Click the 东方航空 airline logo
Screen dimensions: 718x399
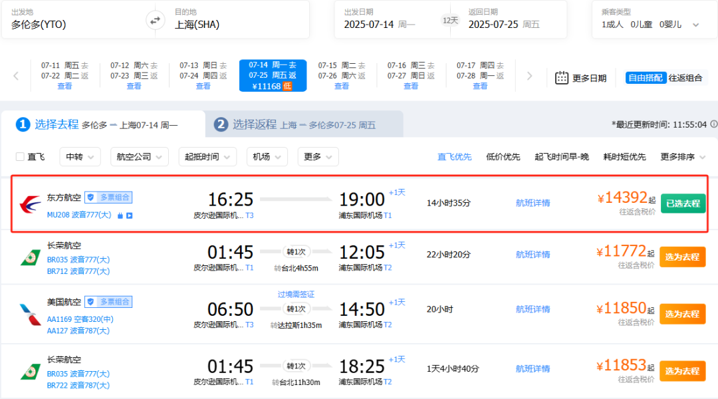[x=30, y=204]
